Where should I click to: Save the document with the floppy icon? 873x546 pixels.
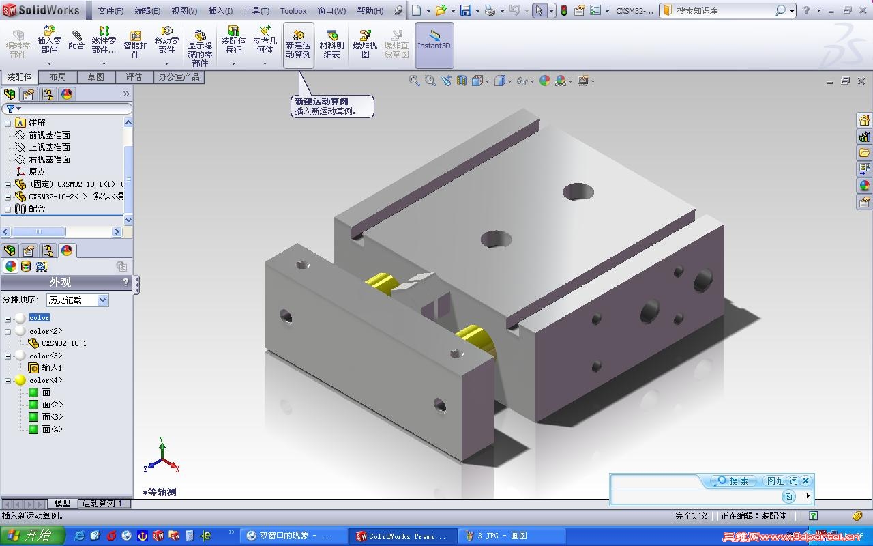pyautogui.click(x=466, y=10)
